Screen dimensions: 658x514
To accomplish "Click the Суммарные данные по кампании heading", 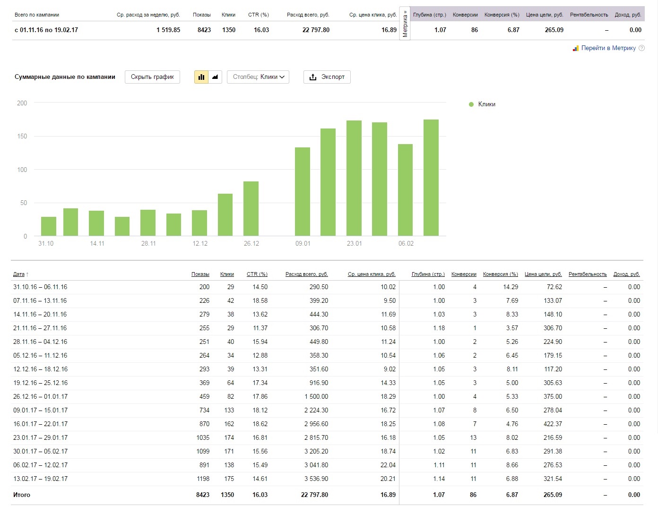I will (x=65, y=77).
